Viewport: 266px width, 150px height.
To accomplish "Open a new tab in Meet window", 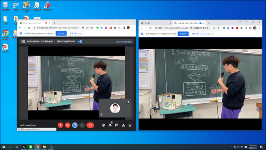I will click(x=55, y=23).
